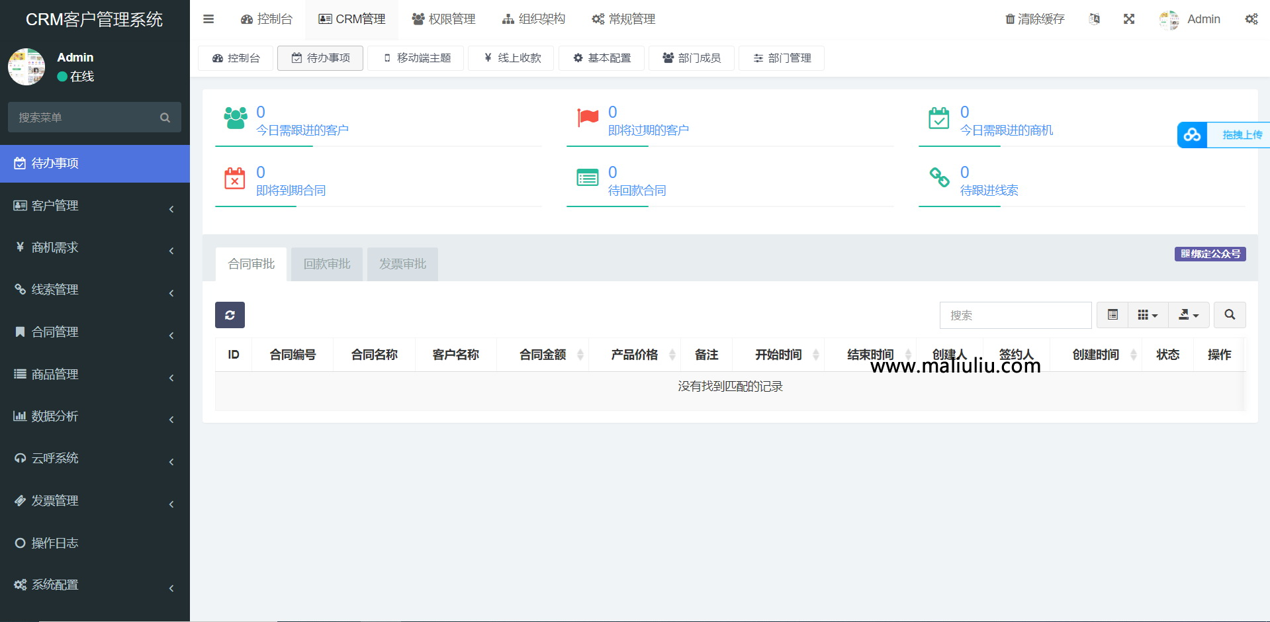
Task: Open the 权限管理 top menu
Action: click(x=443, y=19)
